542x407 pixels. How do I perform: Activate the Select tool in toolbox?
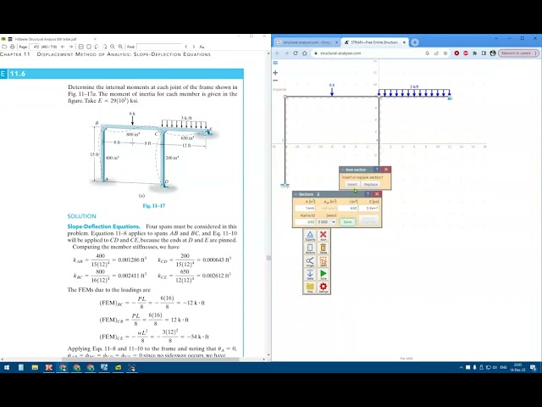pos(324,261)
